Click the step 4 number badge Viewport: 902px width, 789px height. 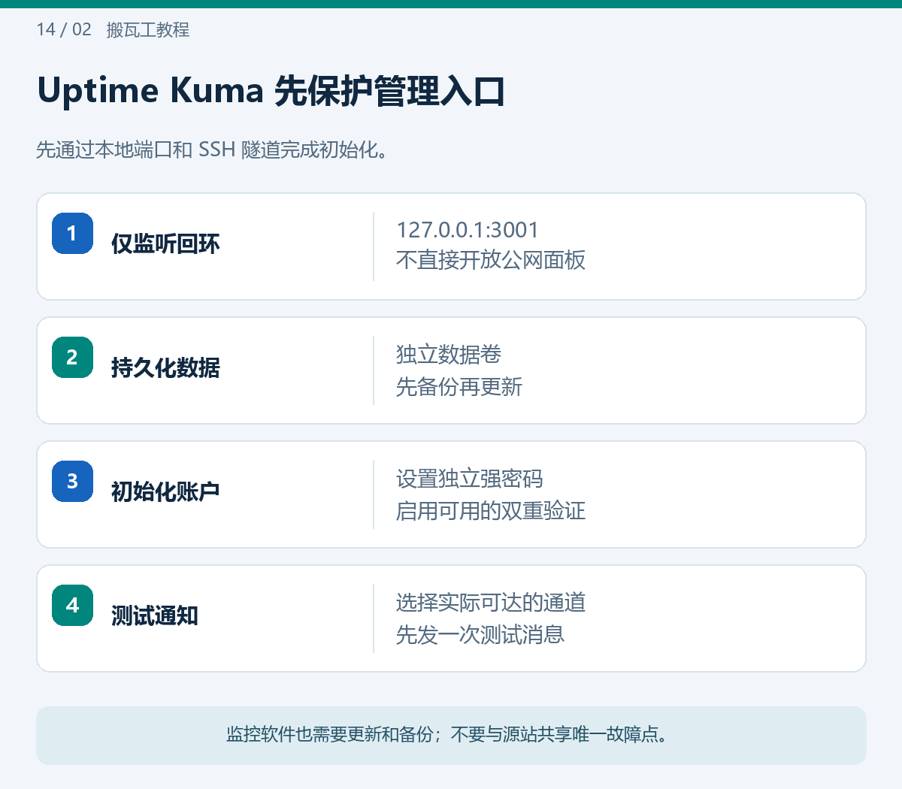click(72, 605)
